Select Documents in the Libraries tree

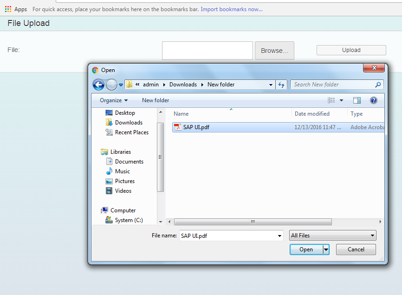129,162
